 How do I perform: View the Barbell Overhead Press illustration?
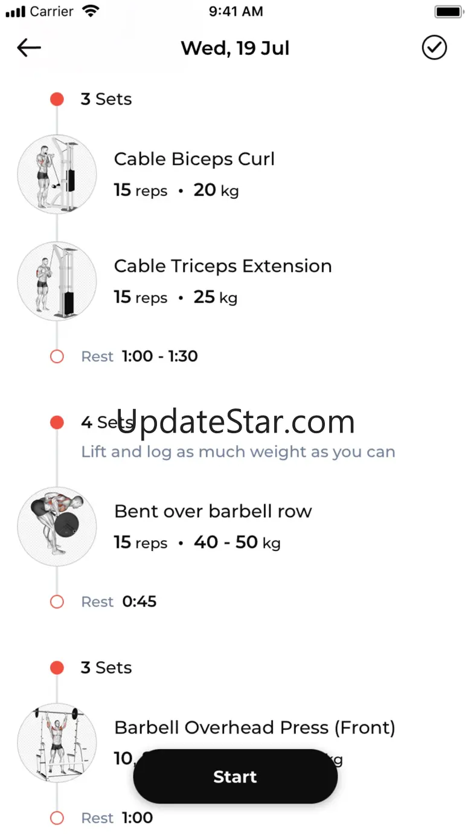(57, 743)
